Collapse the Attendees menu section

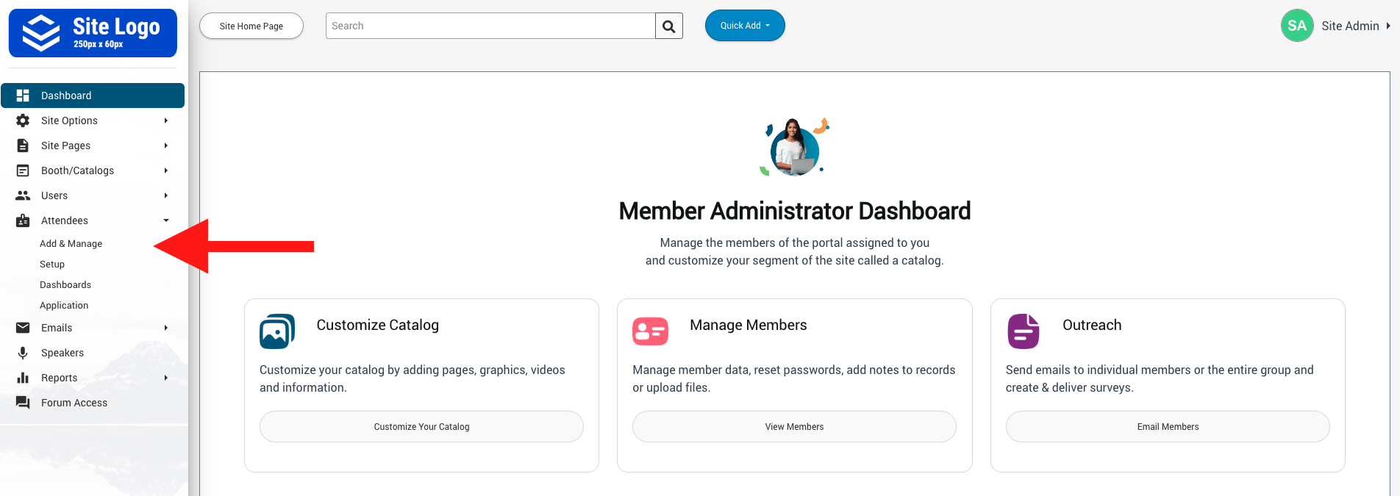[x=166, y=220]
